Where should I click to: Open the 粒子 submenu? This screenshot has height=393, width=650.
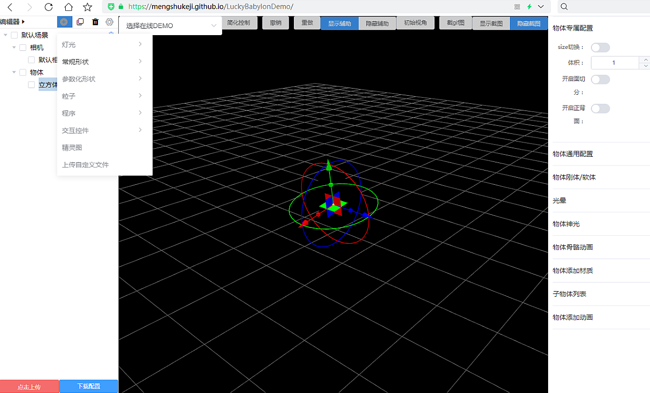point(104,96)
